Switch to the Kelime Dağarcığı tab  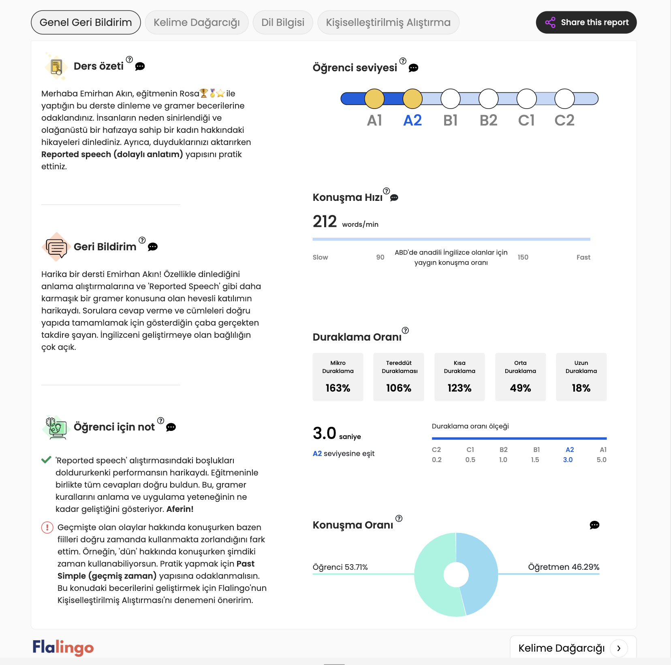pos(197,22)
